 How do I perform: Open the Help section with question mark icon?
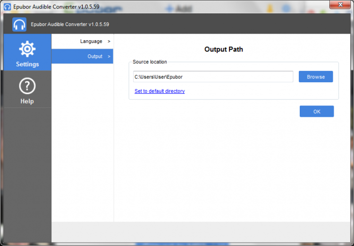27,89
